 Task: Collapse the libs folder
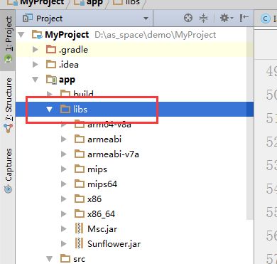coord(49,110)
